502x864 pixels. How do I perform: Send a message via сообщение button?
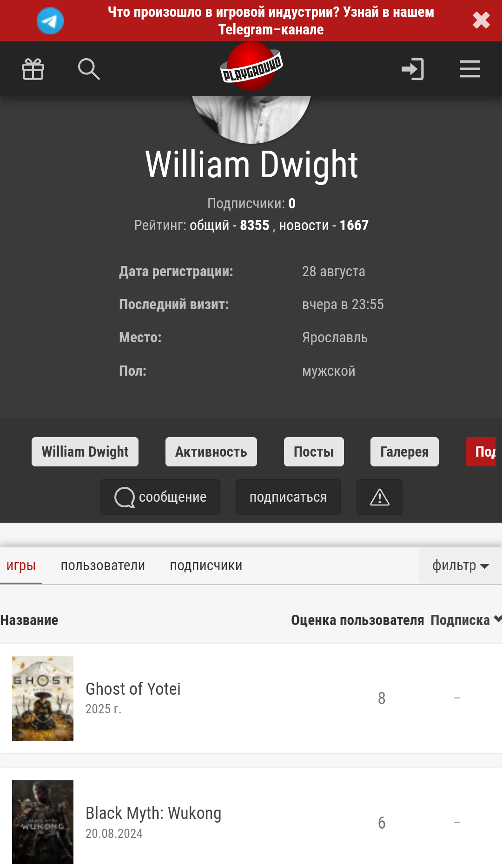(160, 497)
